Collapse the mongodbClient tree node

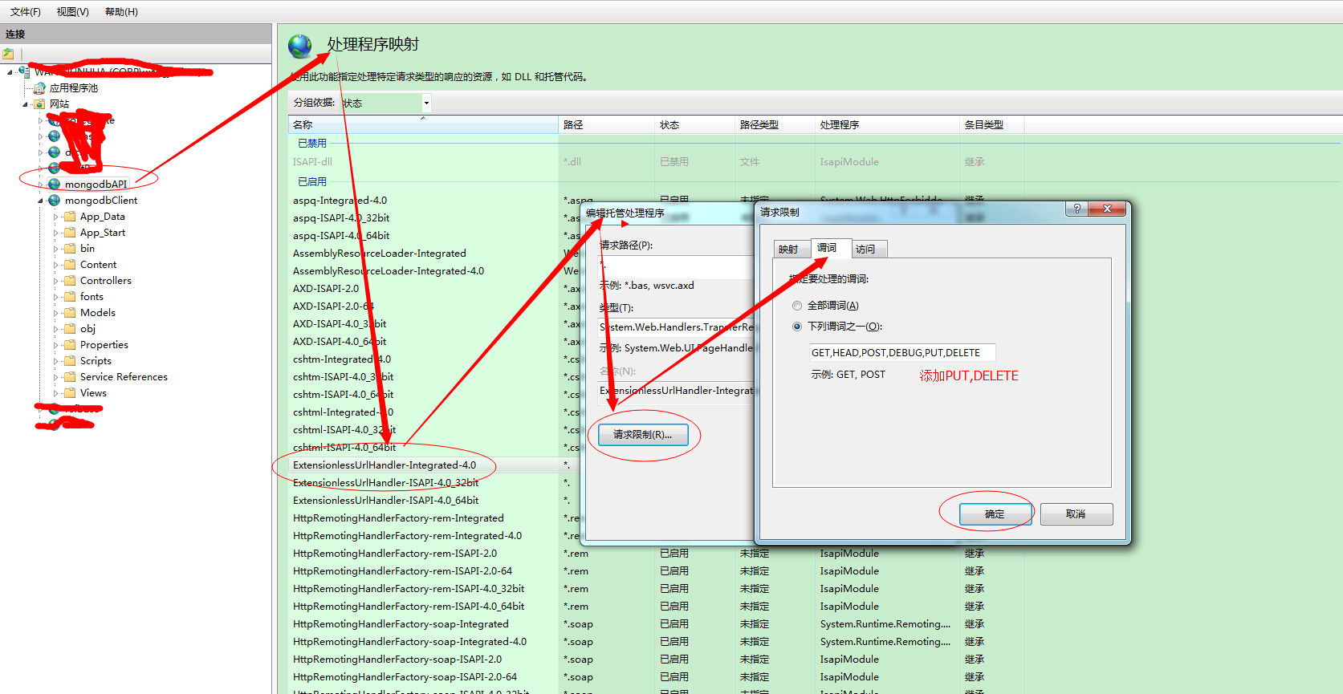point(40,201)
